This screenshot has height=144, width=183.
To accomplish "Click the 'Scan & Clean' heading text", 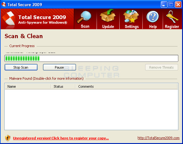I will click(24, 36).
